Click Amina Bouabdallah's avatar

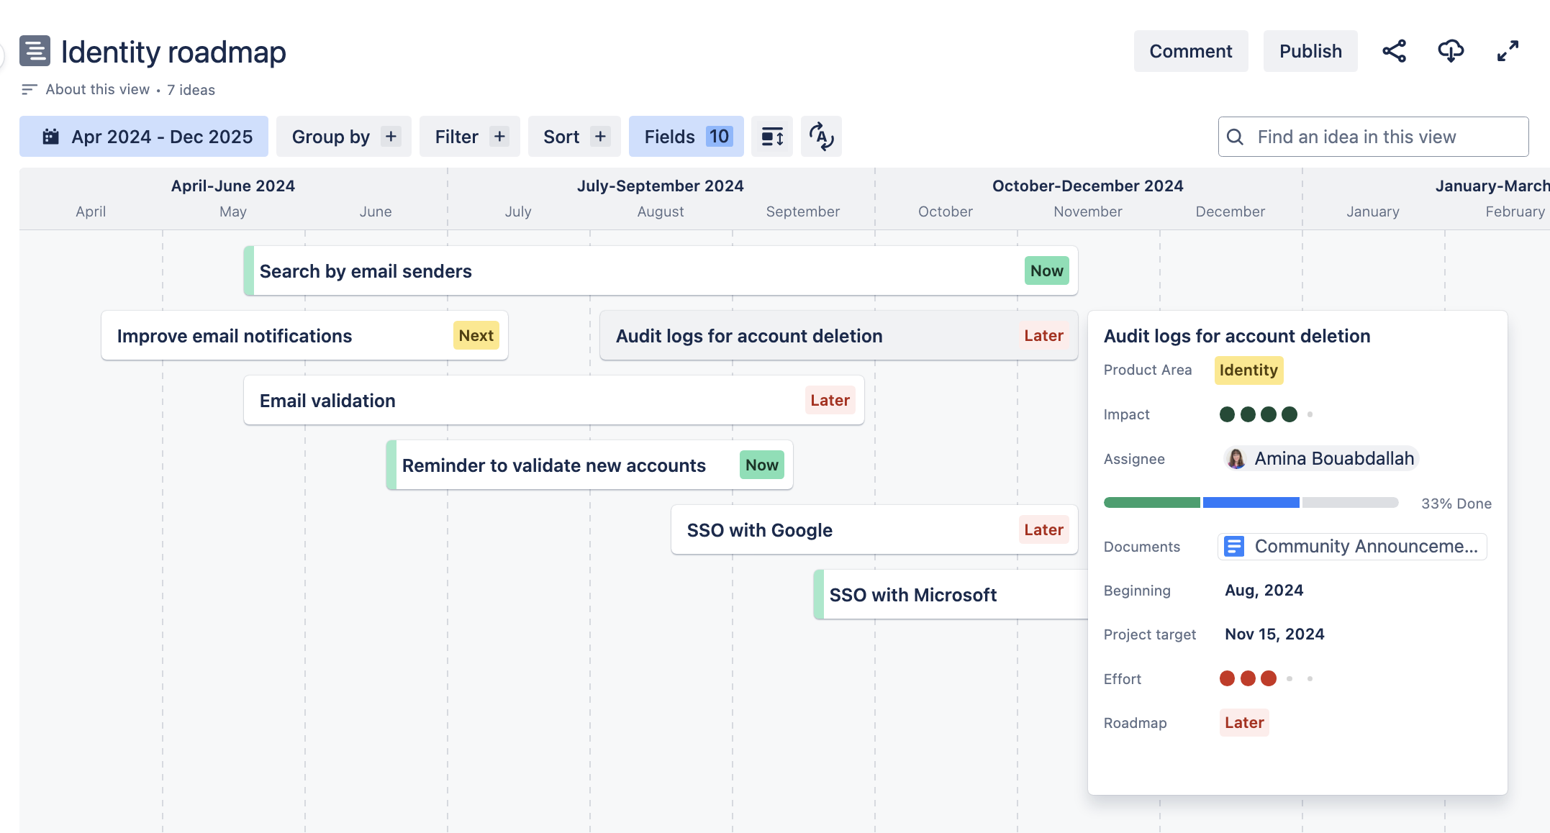(1236, 459)
